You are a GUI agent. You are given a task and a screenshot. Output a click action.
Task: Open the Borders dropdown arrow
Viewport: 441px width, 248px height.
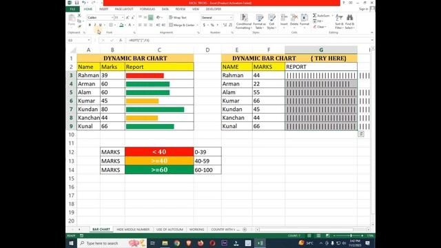click(115, 25)
